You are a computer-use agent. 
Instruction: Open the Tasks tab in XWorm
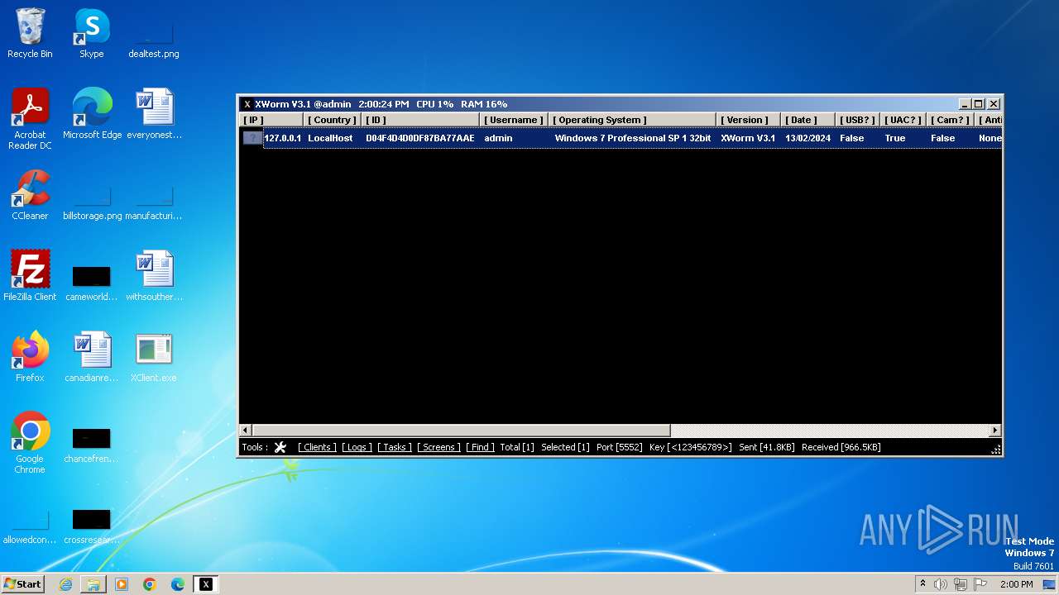point(395,447)
